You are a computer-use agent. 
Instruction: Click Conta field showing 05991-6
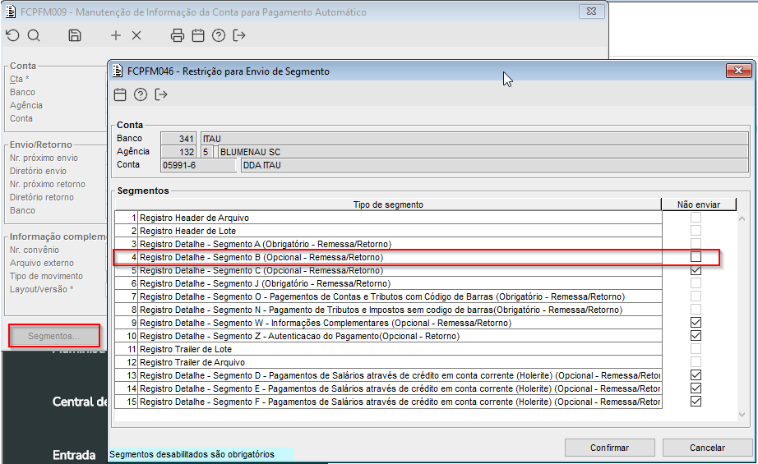[x=198, y=165]
